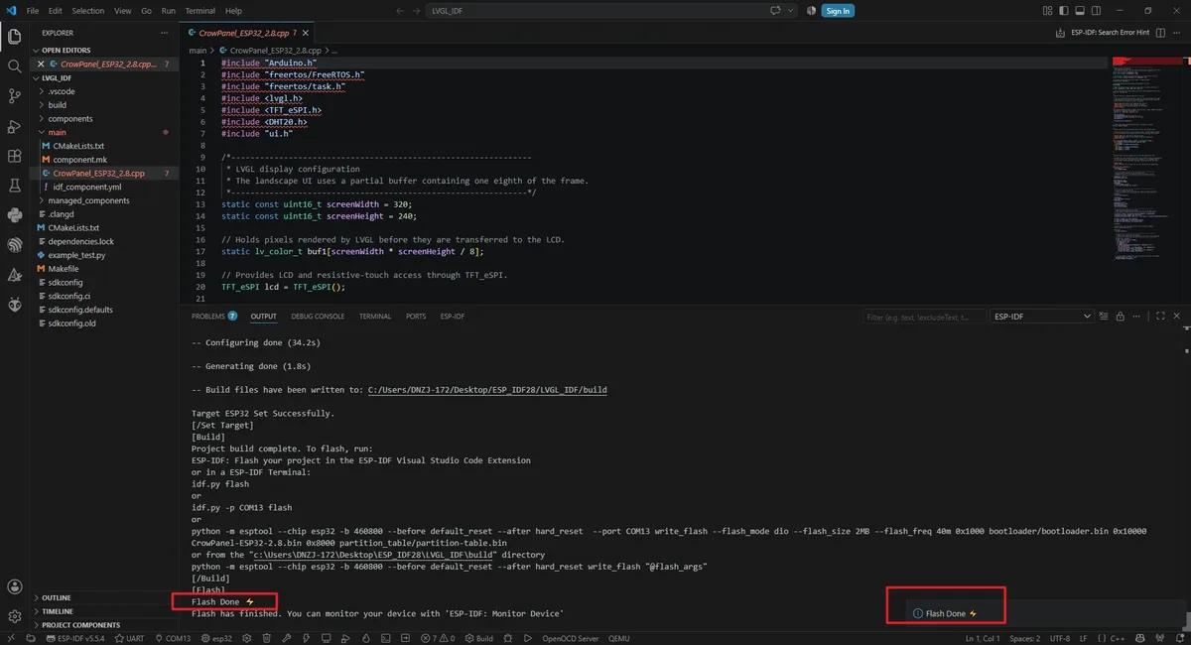Click the ESP-IDF full clean trash icon
This screenshot has height=645, width=1191.
[266, 638]
